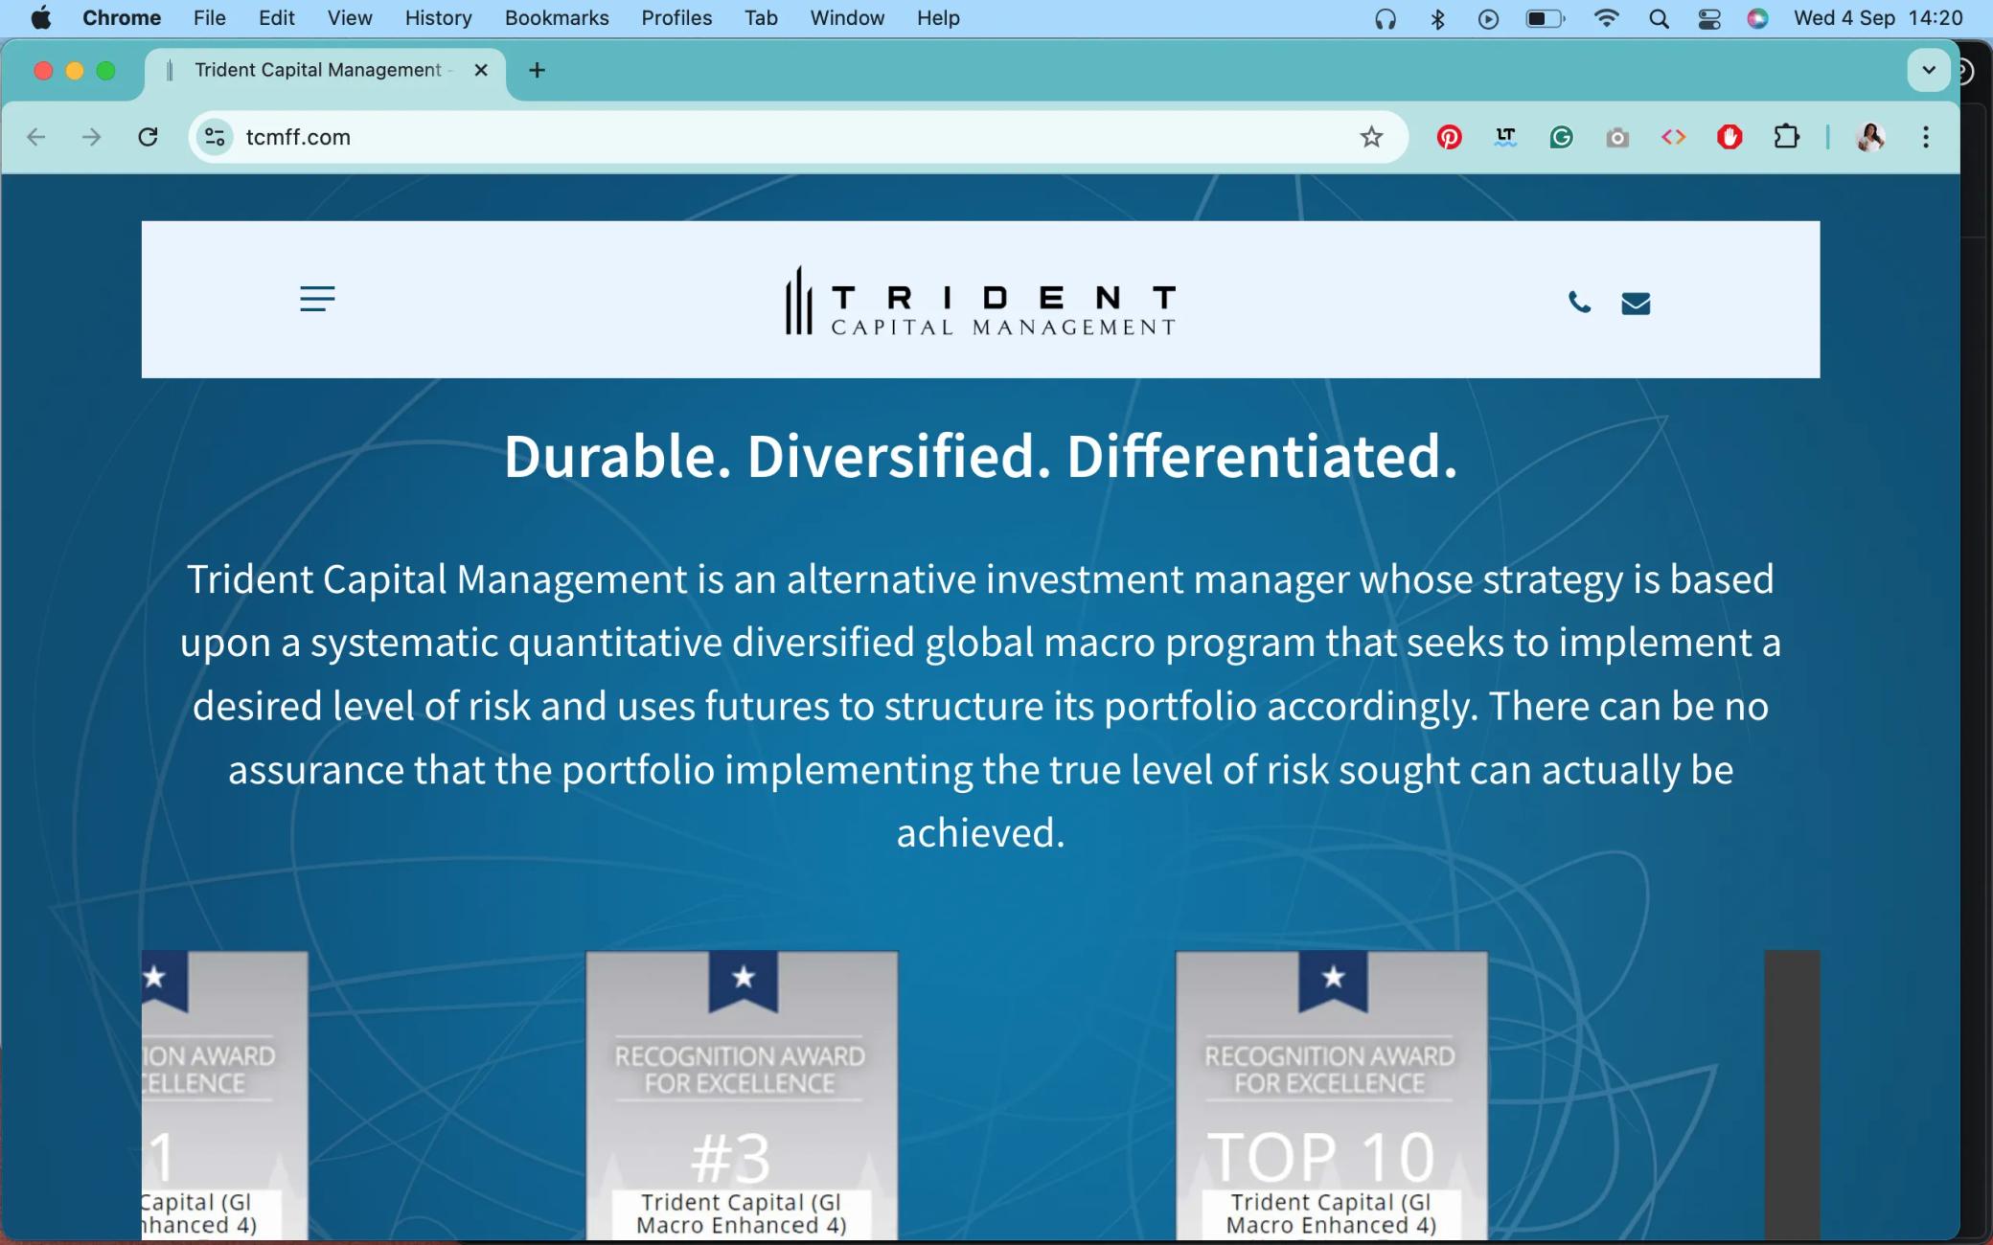The width and height of the screenshot is (1993, 1245).
Task: Open the Pinterest extension icon
Action: click(1449, 137)
